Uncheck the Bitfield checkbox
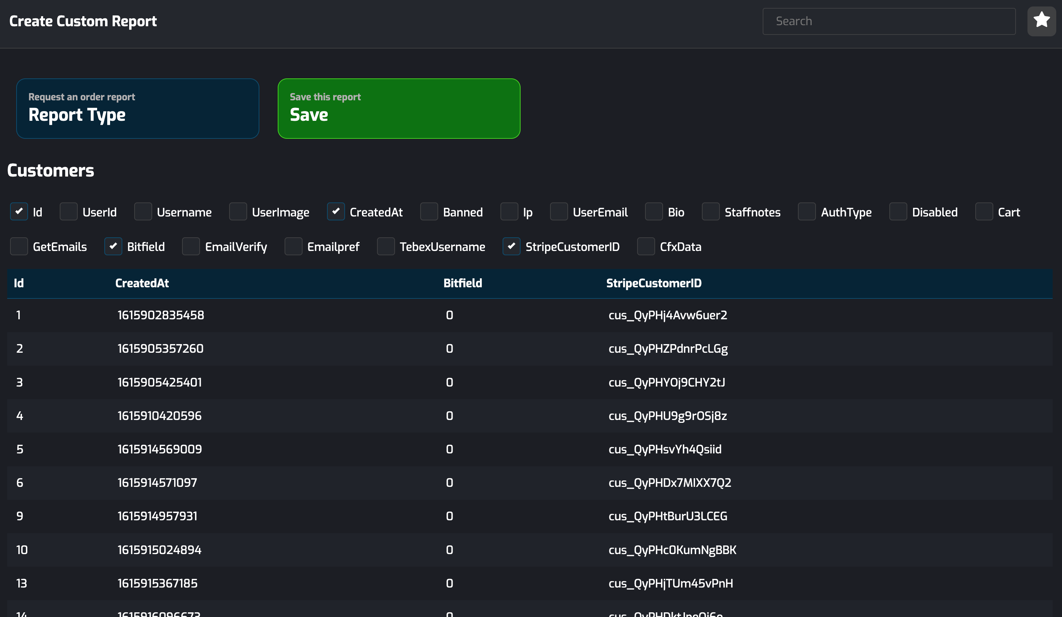 (113, 246)
